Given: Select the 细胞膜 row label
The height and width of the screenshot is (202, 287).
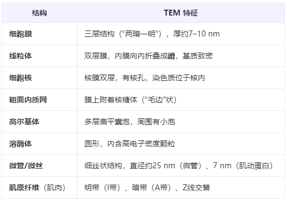Looking at the screenshot, I should coord(20,34).
